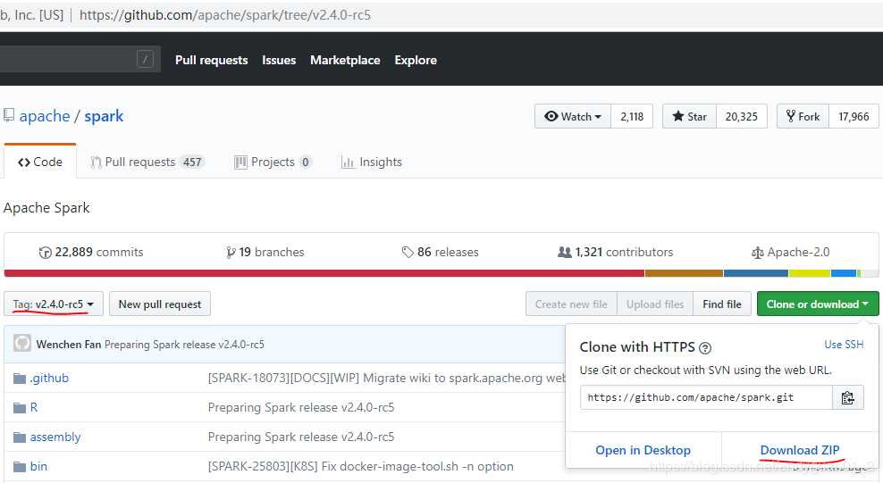Open the assembly folder link

[x=55, y=437]
